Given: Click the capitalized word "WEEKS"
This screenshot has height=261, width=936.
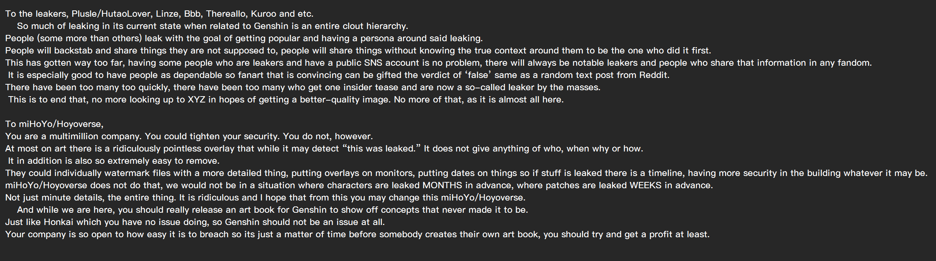Looking at the screenshot, I should click(645, 186).
